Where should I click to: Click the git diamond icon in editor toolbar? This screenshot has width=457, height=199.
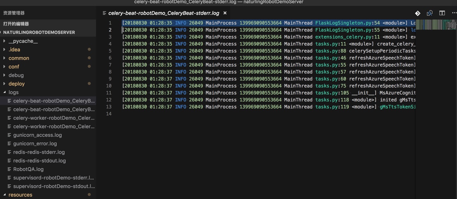click(x=417, y=13)
